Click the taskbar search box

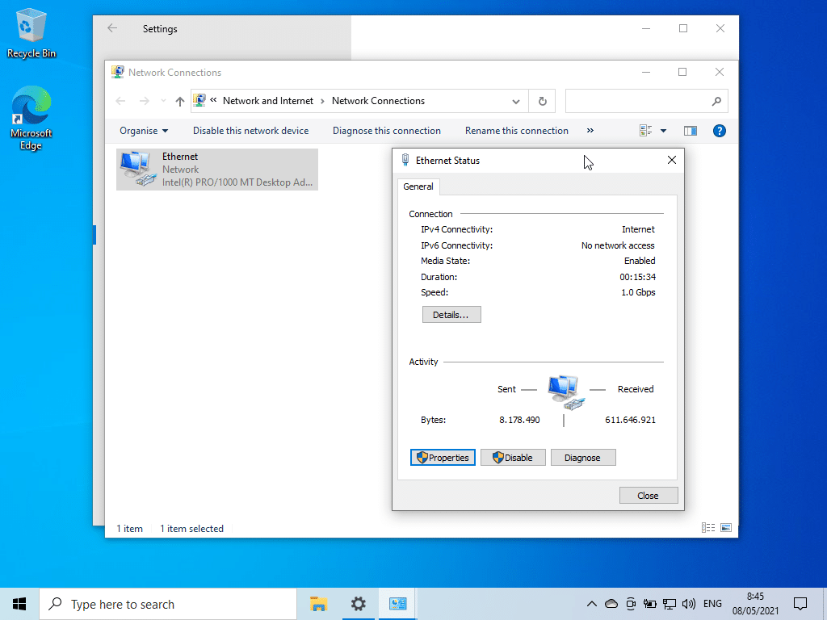pos(168,604)
